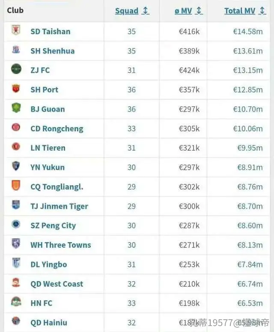Screen dimensions: 274x332
Task: Click the SH Port red crest
Action: pos(16,89)
